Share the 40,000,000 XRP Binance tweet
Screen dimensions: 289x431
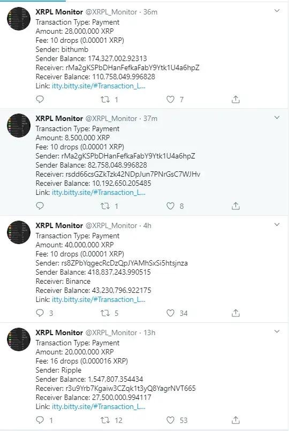click(235, 313)
